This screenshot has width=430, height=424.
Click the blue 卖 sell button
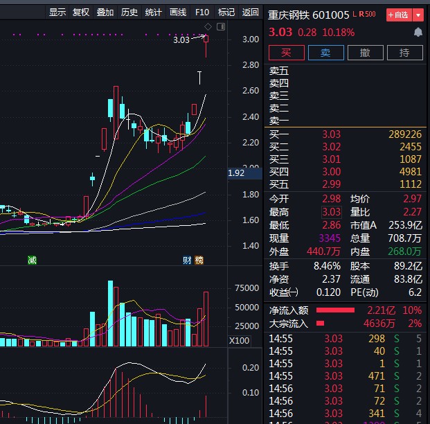(x=326, y=53)
